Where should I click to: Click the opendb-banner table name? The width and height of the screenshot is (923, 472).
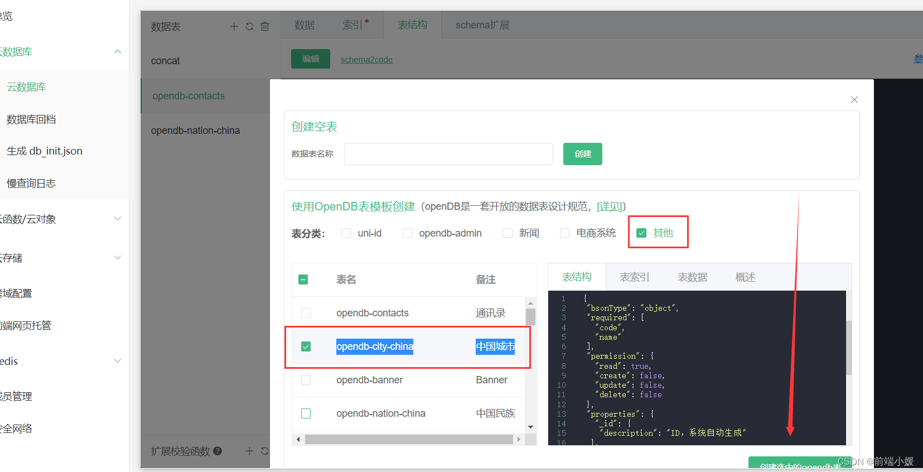point(369,380)
